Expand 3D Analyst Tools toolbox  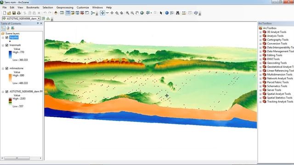[x=260, y=32]
